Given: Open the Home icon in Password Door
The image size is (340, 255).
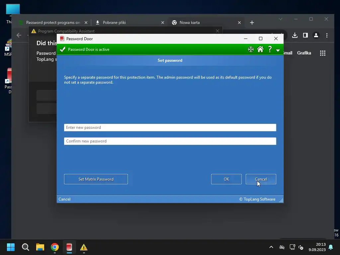Looking at the screenshot, I should click(260, 49).
